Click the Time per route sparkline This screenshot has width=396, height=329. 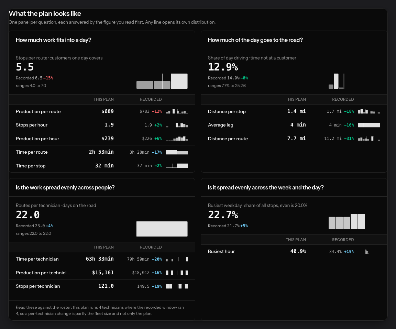click(x=177, y=152)
